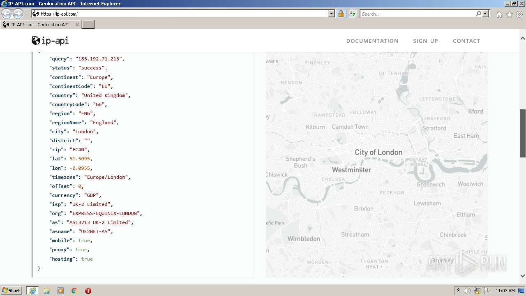526x296 pixels.
Task: Open the Tools gear menu
Action: 519,14
